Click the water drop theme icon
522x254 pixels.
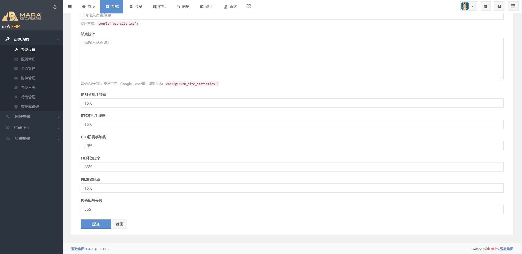(x=55, y=7)
